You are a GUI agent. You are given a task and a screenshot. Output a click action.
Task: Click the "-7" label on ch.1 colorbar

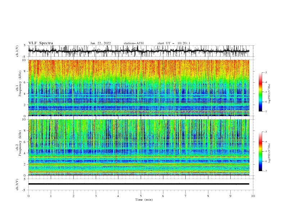click(266, 111)
